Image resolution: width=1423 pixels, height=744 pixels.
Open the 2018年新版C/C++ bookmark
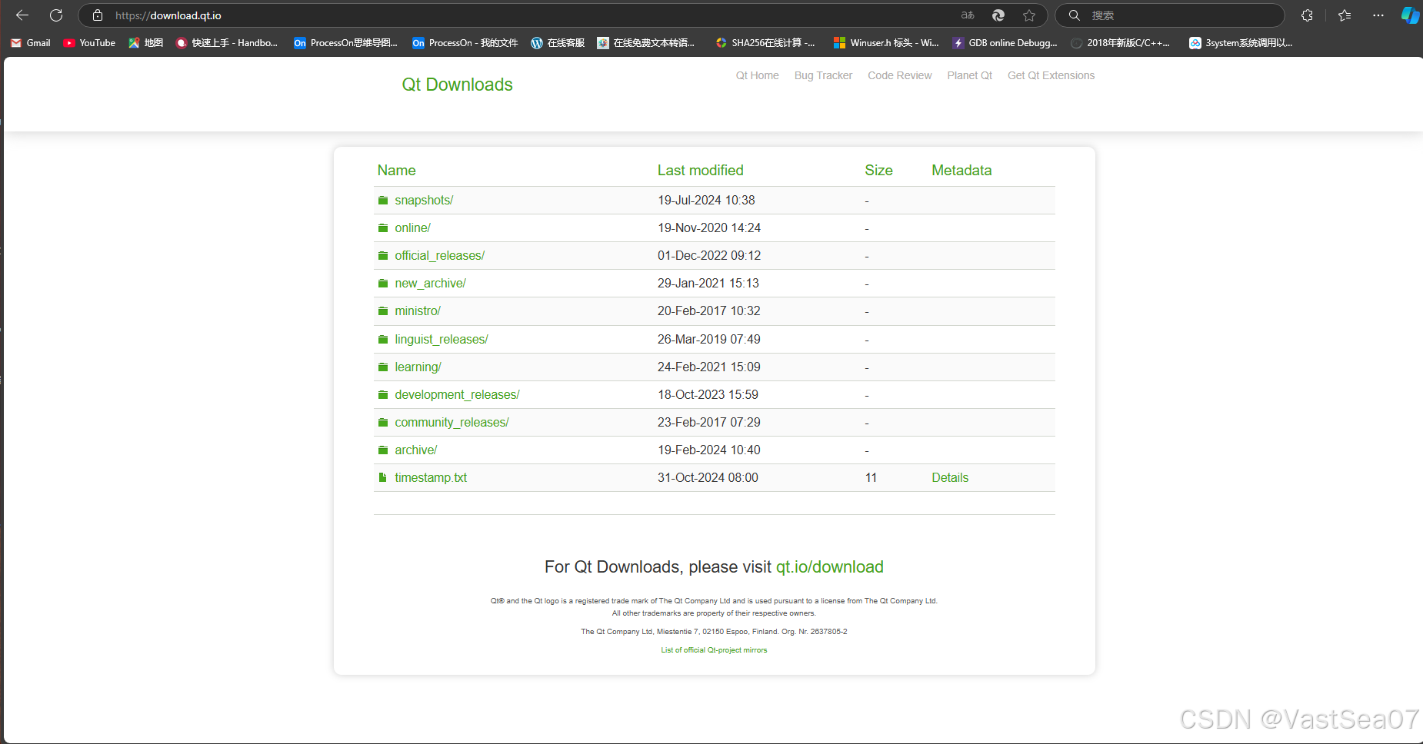pyautogui.click(x=1121, y=43)
